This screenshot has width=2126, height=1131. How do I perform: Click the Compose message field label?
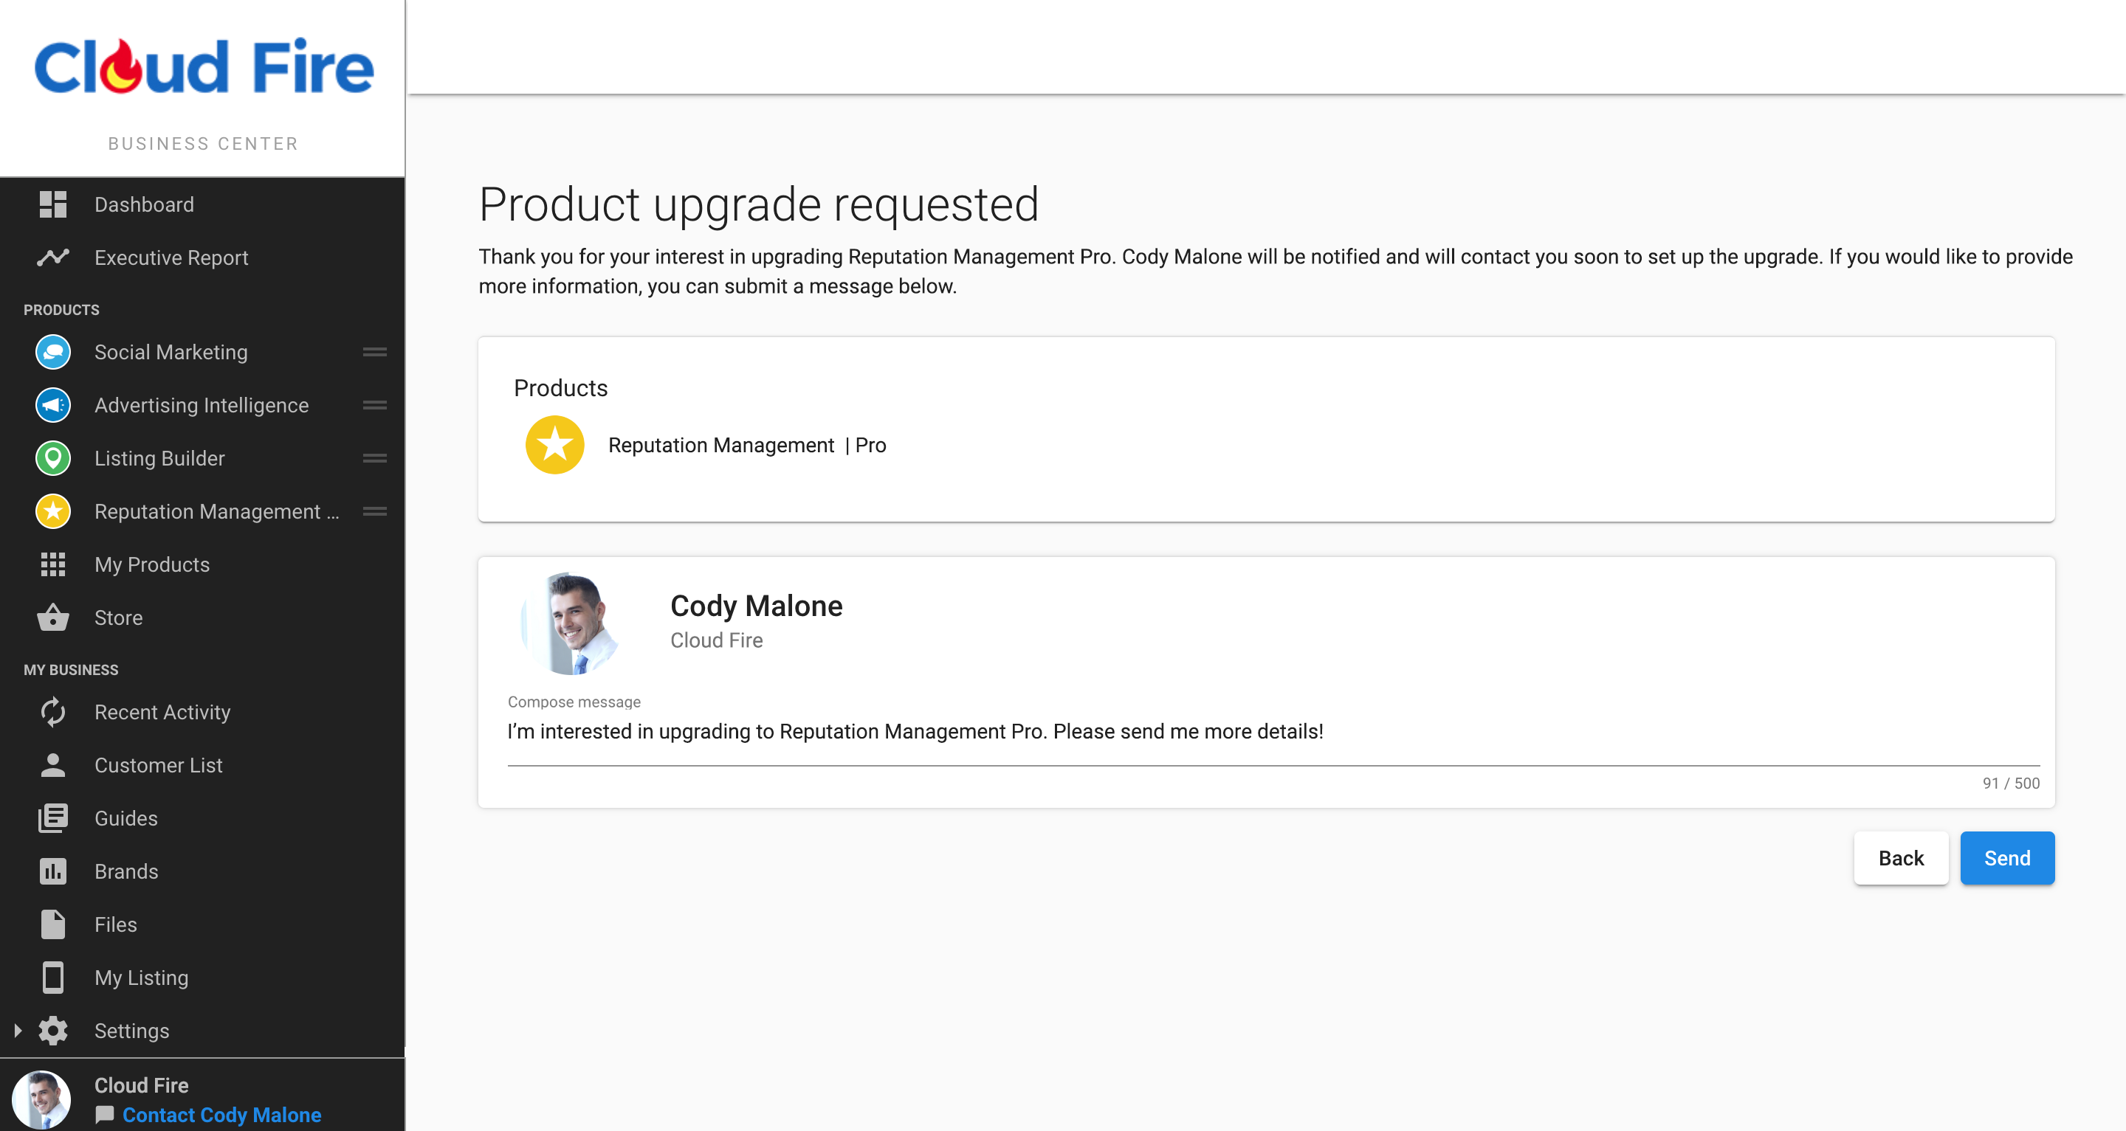[x=574, y=702]
